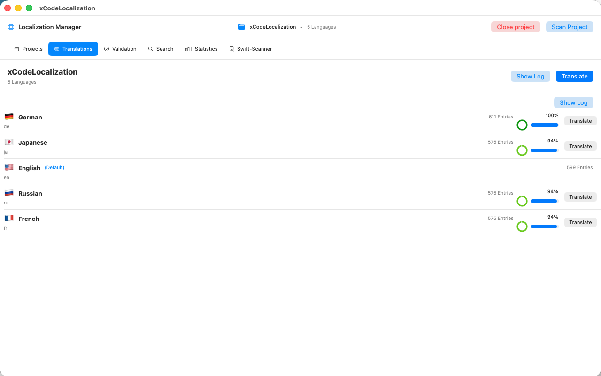Click the folder icon beside xCodeLocalization breadcrumb
601x376 pixels.
(241, 27)
